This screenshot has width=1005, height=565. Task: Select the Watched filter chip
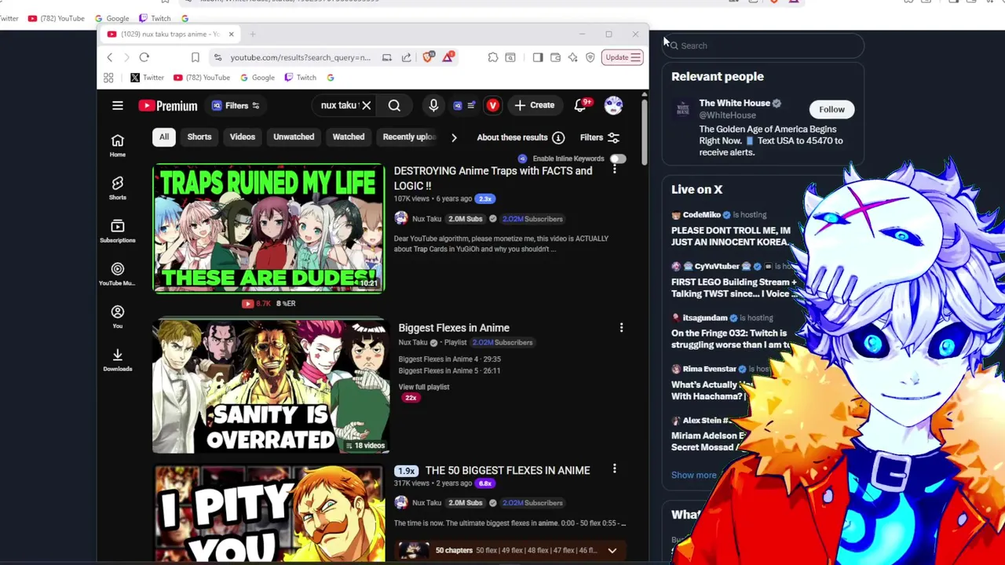[349, 137]
